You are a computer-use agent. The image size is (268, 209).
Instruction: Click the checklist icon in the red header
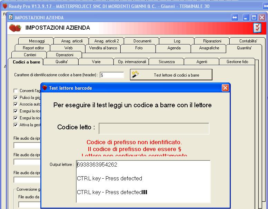257,28
